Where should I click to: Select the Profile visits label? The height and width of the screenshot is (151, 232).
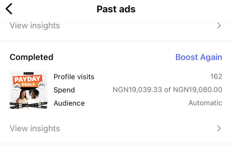(x=74, y=77)
